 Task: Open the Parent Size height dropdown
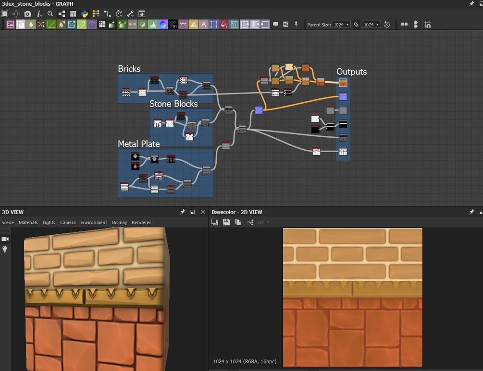pyautogui.click(x=371, y=24)
